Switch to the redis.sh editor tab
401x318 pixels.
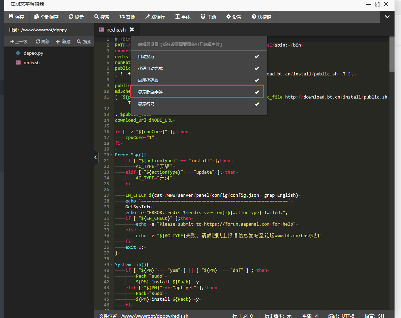coord(116,30)
